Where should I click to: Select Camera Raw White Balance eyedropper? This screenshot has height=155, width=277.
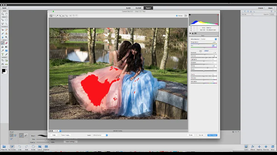[57, 16]
